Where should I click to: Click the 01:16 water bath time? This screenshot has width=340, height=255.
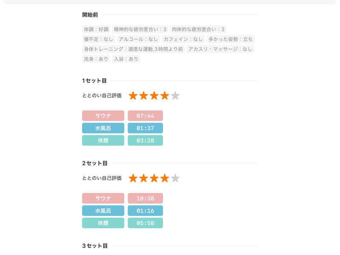[145, 211]
